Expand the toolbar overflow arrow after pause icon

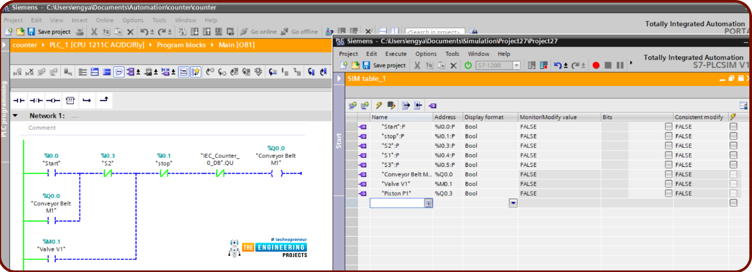coord(631,63)
